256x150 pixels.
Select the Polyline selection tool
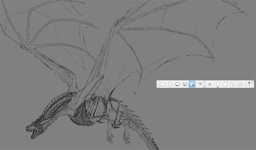[x=185, y=84]
